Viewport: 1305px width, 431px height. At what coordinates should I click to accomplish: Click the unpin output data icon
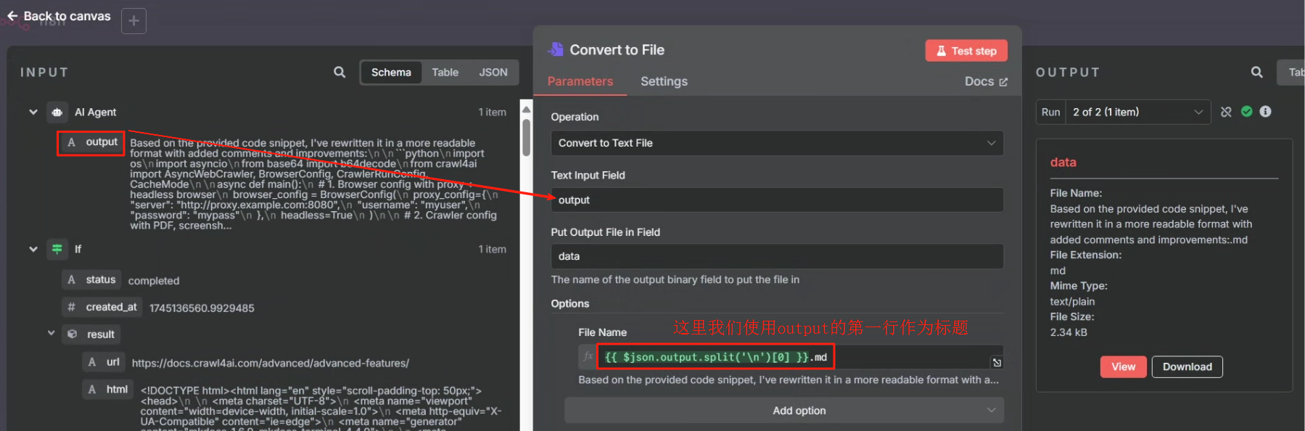1226,112
